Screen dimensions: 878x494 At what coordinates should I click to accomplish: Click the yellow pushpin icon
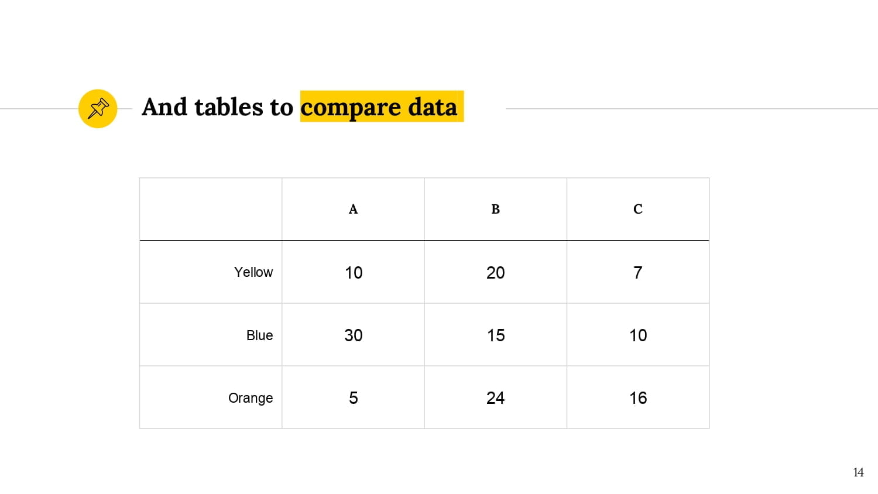click(98, 108)
